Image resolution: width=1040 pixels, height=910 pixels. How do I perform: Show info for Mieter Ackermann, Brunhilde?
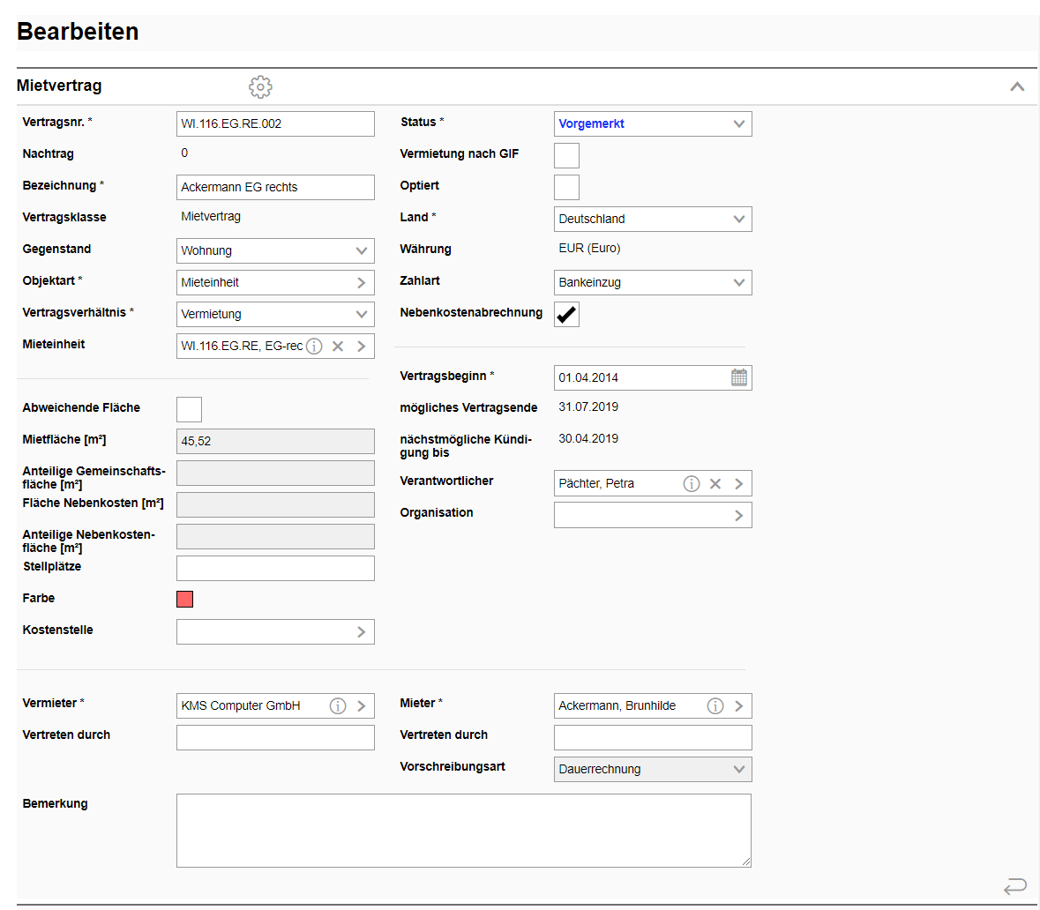point(715,706)
